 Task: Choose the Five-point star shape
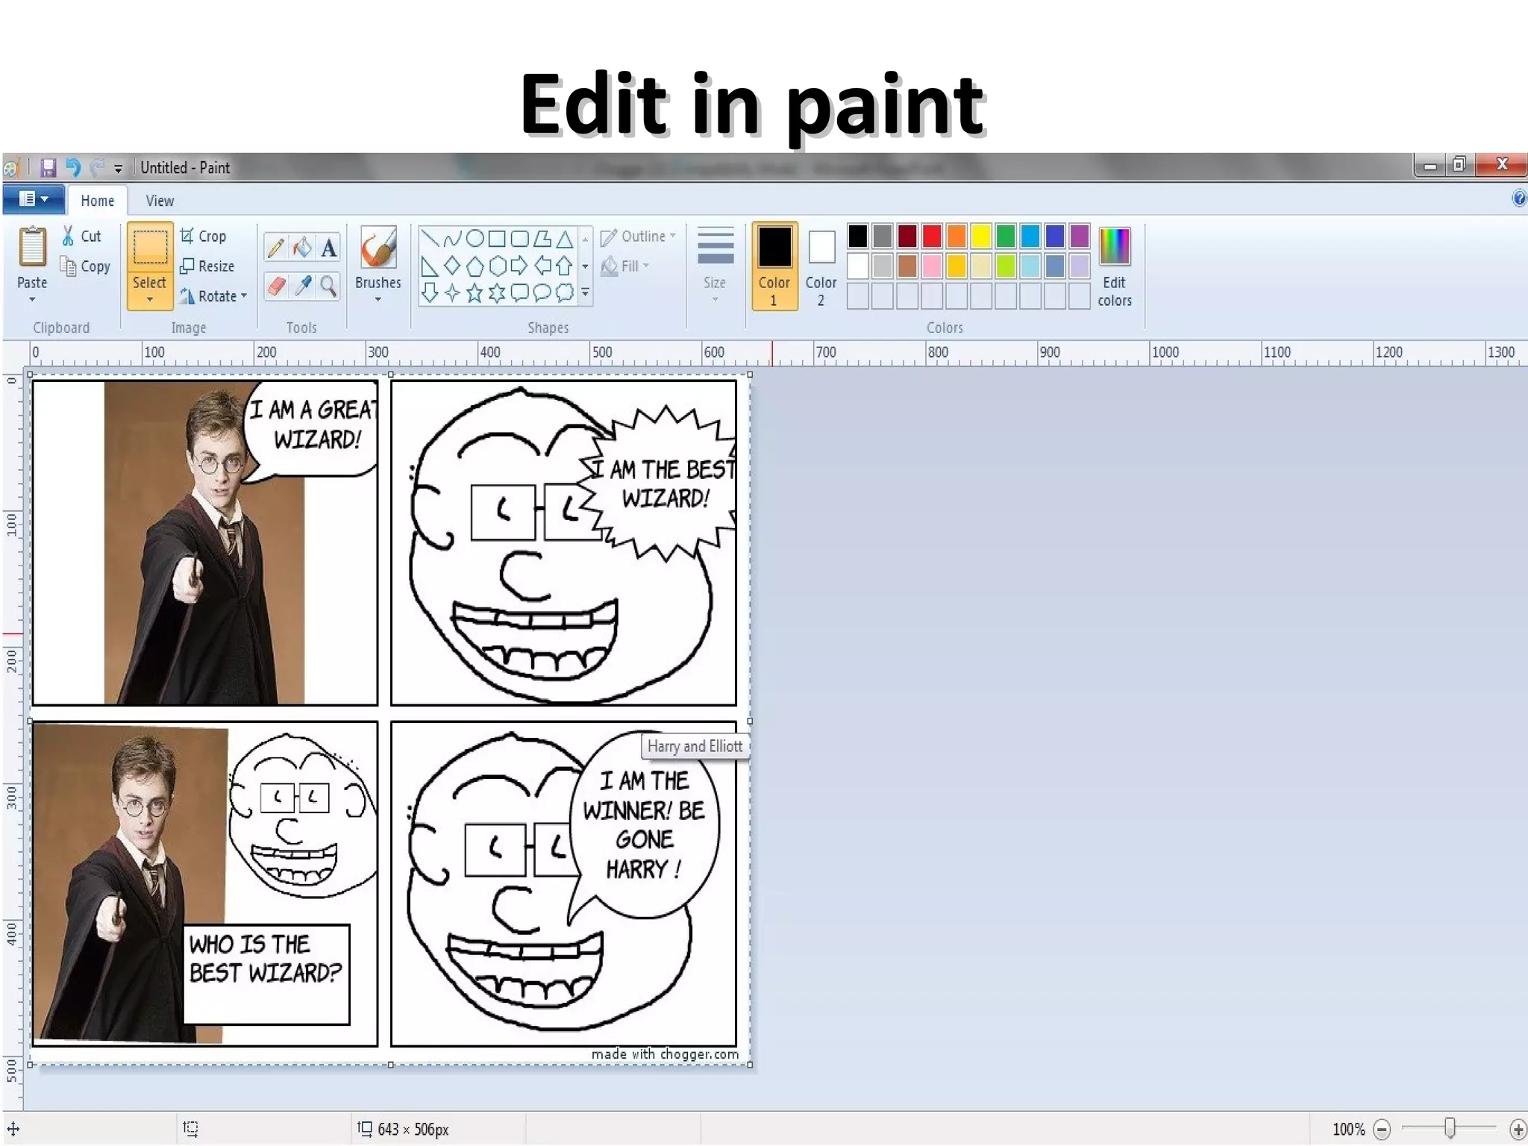pyautogui.click(x=475, y=292)
